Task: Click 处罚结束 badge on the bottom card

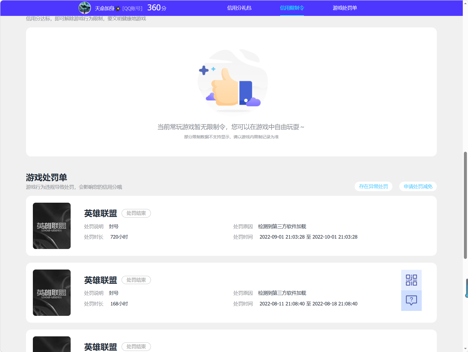Action: tap(136, 347)
